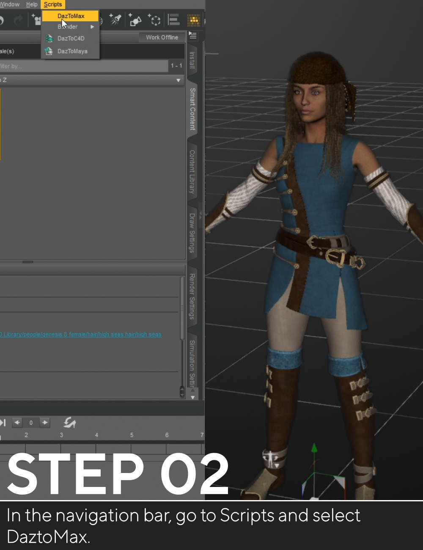Click the 1 - 1 results count
Screen dimensions: 423x550
(176, 66)
